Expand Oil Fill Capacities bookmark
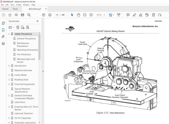The width and height of the screenshot is (169, 124). [x=9, y=118]
